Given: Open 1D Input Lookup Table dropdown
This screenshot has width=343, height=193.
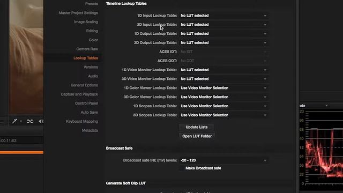Looking at the screenshot, I should [224, 16].
